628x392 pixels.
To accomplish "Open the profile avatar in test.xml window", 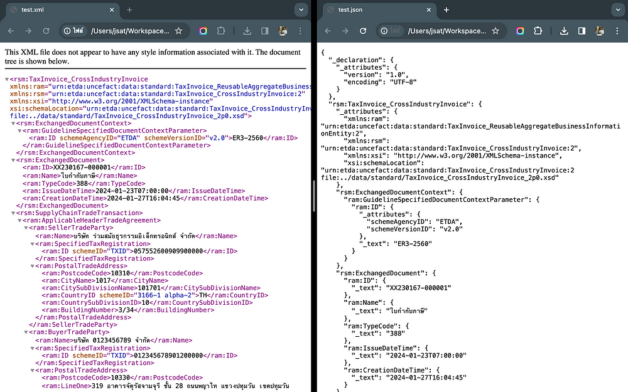I will [x=283, y=31].
